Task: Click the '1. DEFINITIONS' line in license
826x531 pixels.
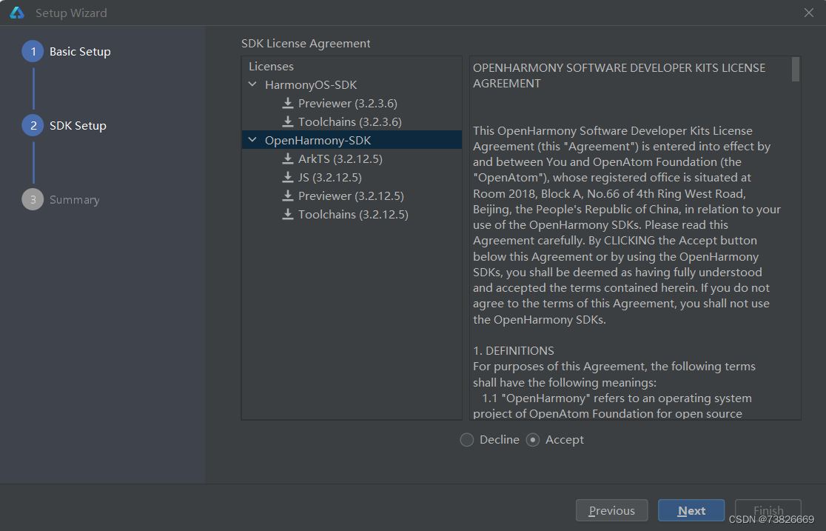Action: tap(514, 350)
